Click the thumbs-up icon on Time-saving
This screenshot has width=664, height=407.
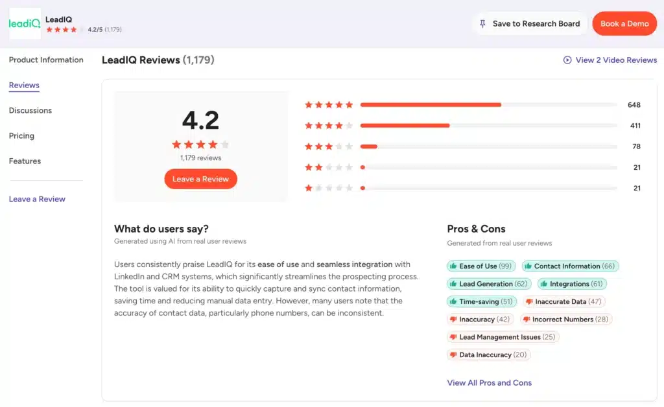click(453, 301)
